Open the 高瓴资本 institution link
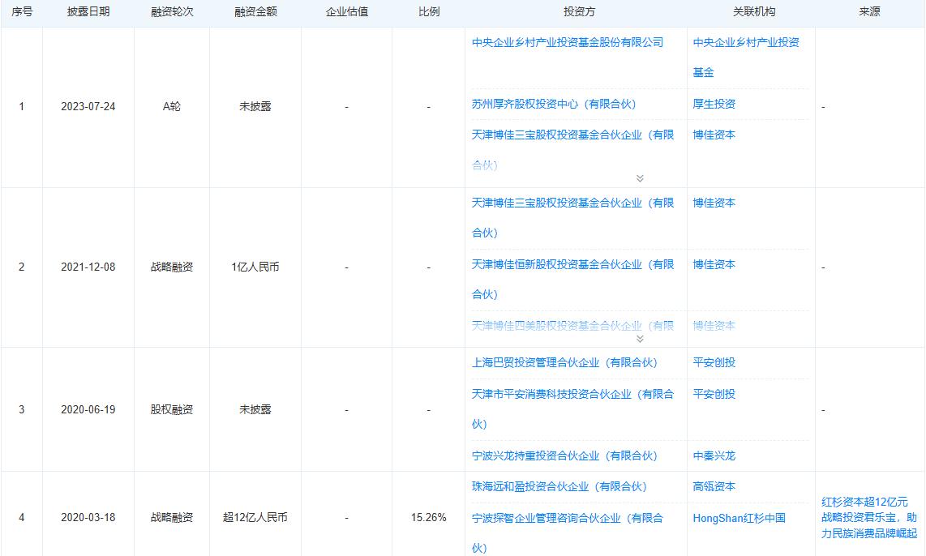Screen dimensions: 926x556 pos(714,486)
